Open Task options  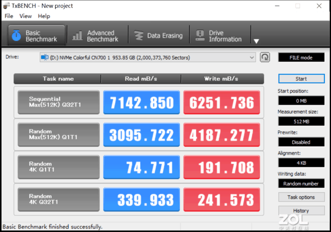[301, 197]
